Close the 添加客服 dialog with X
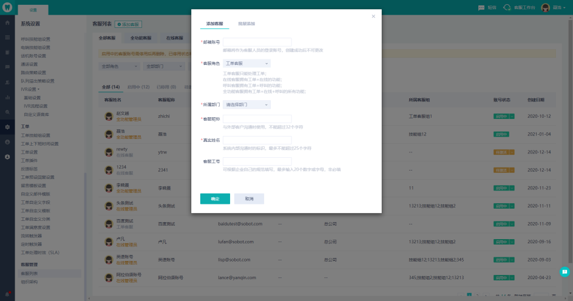The width and height of the screenshot is (573, 301). (x=373, y=16)
